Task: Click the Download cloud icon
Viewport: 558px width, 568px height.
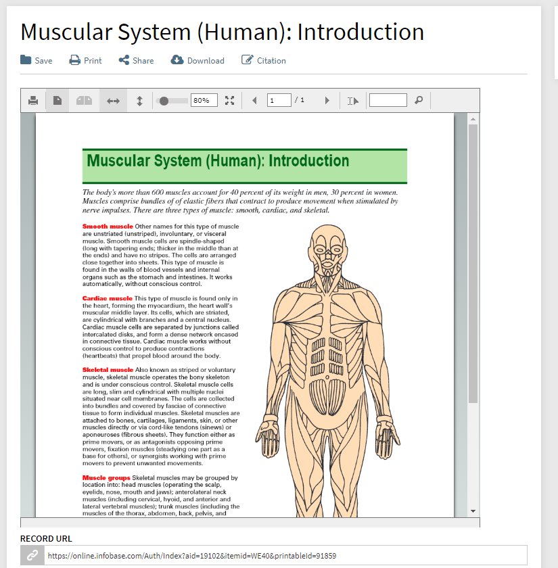Action: coord(177,60)
